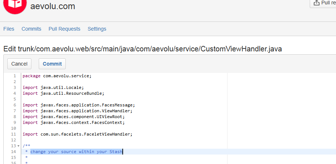Click the ViewHandler import on line 7

[x=77, y=111]
